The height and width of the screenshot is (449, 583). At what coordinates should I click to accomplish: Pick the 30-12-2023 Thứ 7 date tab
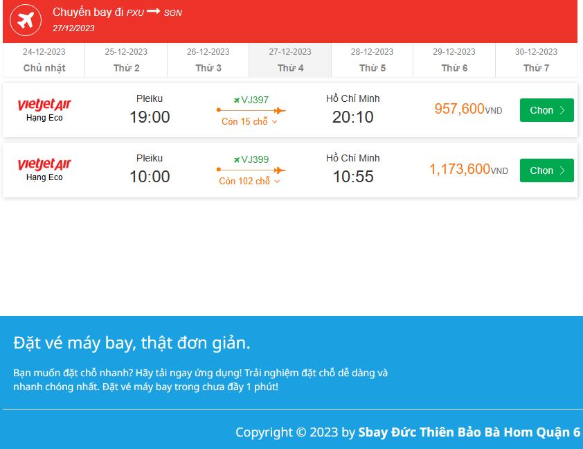pos(536,60)
